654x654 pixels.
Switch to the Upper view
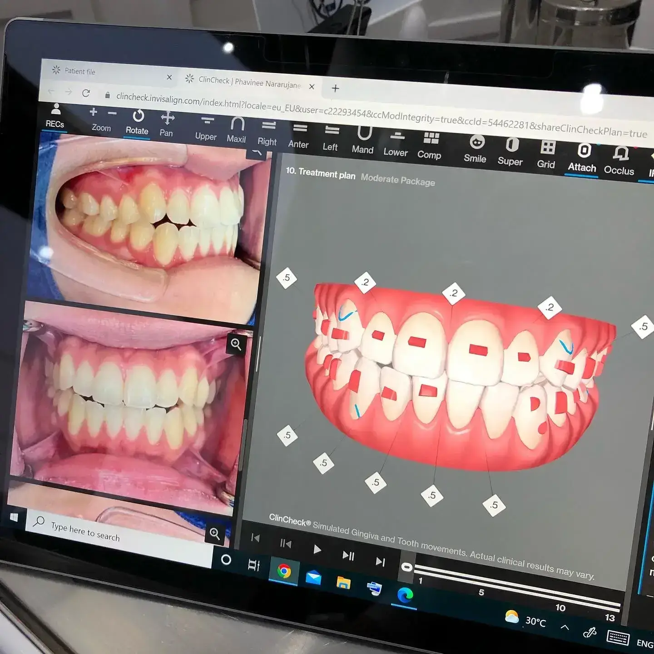(x=206, y=129)
